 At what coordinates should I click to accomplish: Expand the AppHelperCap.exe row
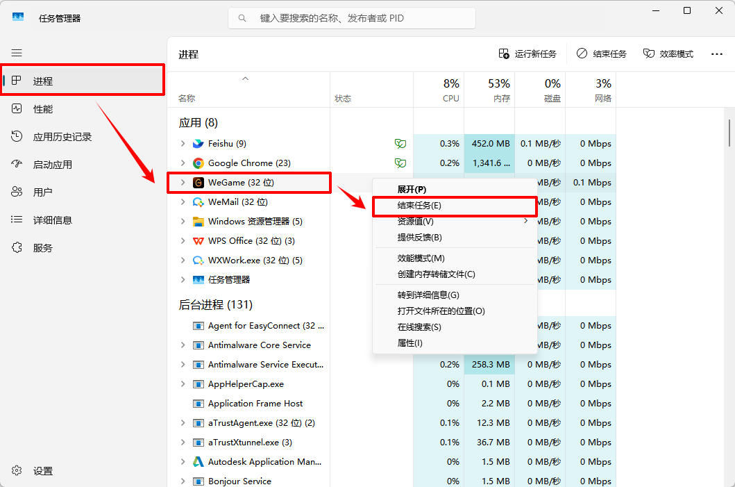(x=183, y=383)
